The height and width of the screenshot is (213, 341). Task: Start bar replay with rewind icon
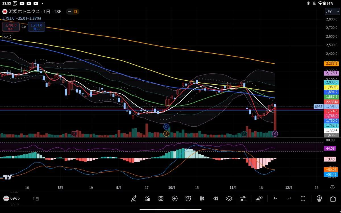[x=216, y=199]
